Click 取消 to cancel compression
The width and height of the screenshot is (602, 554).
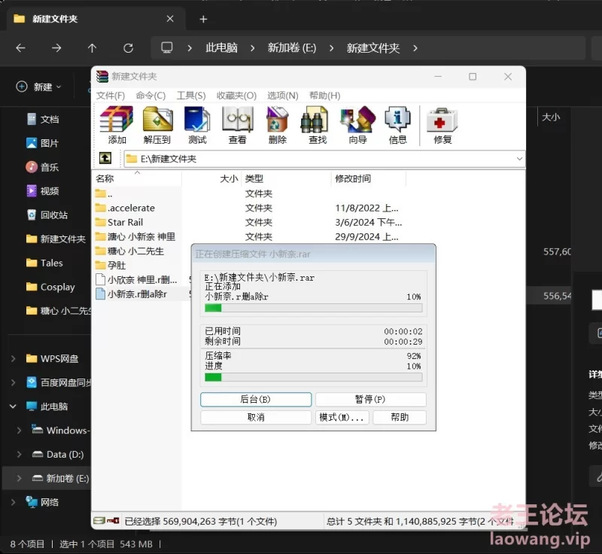coord(256,417)
